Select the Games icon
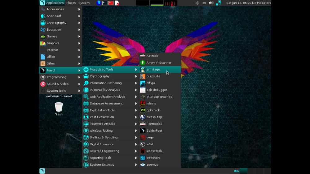The width and height of the screenshot is (310, 174). [43, 37]
